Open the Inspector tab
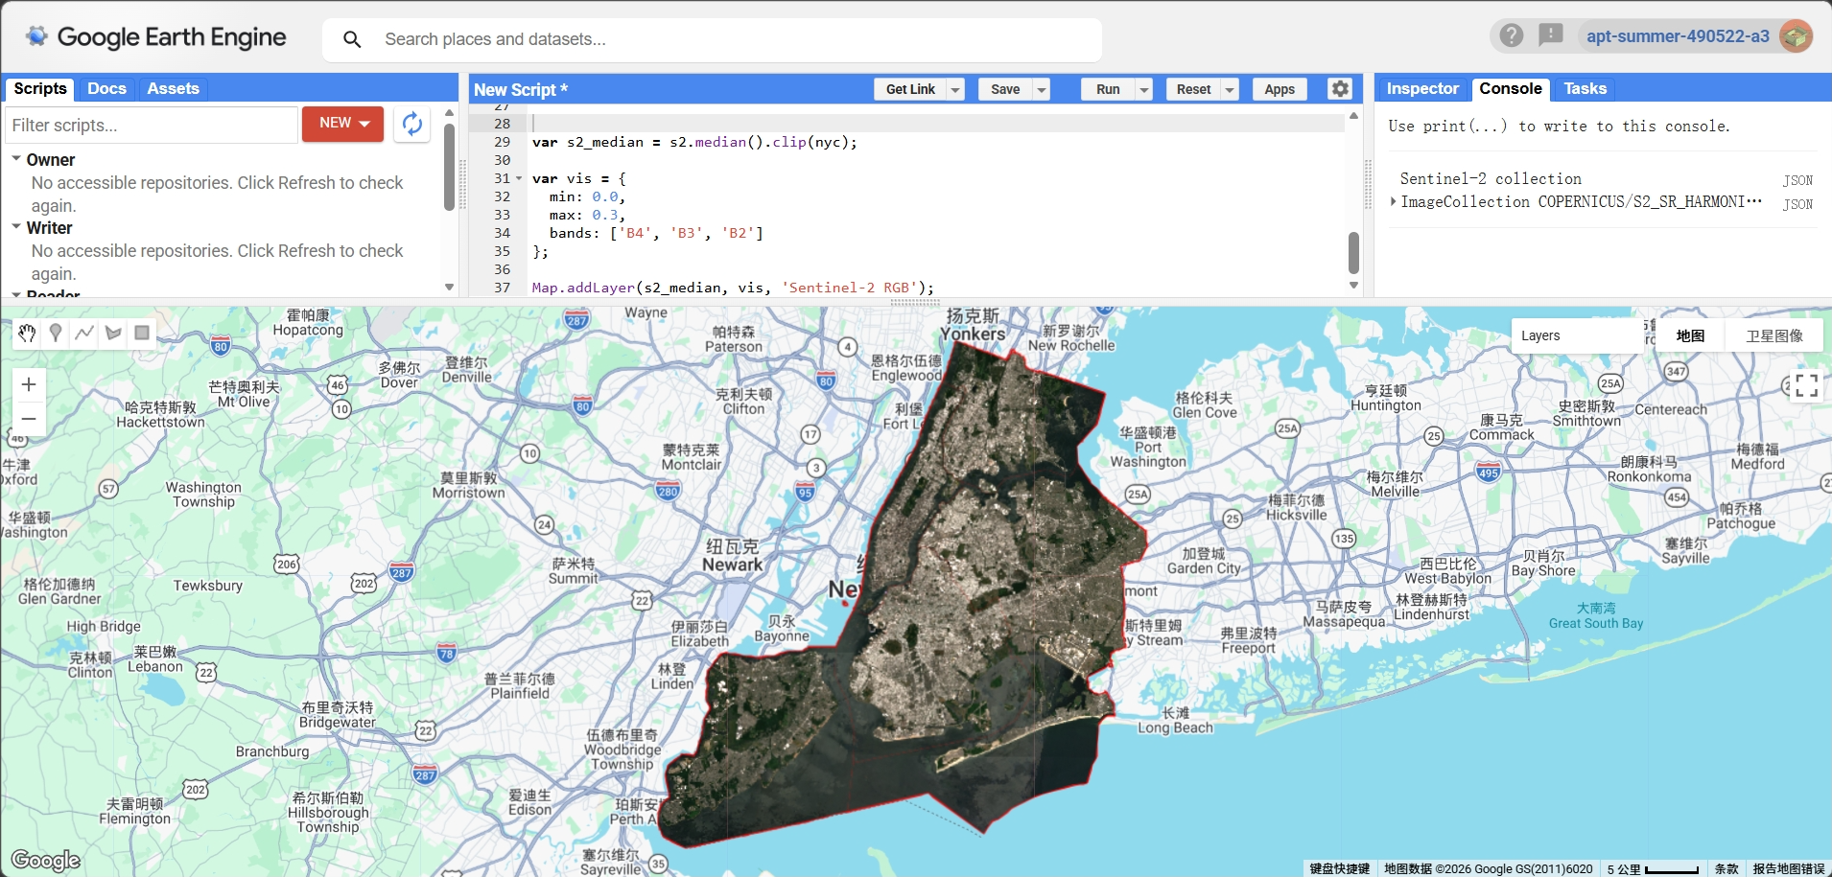This screenshot has width=1832, height=877. [x=1422, y=88]
